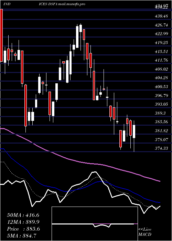Click the mail.munafa.pro watermark text
The width and height of the screenshot is (172, 241).
point(72,4)
